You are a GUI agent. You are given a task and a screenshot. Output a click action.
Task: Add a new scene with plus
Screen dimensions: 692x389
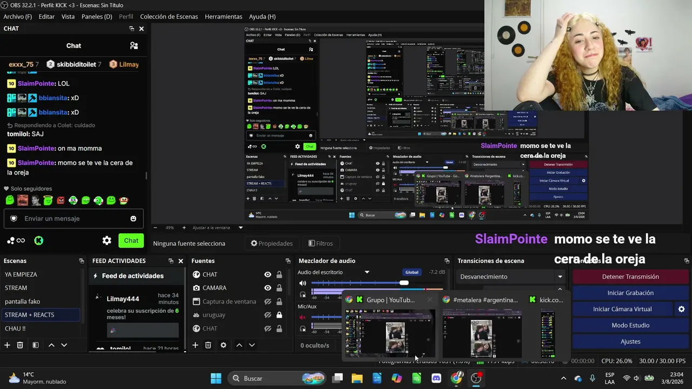click(7, 345)
